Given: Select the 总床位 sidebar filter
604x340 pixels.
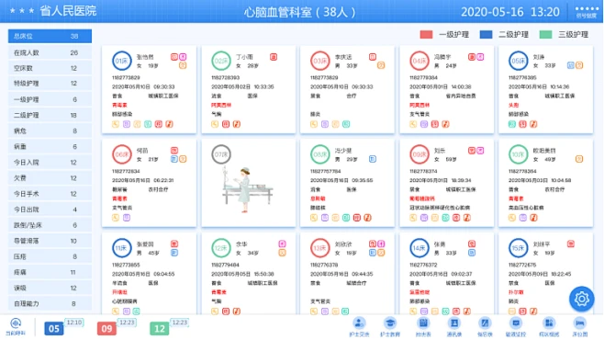Looking at the screenshot, I should (50, 36).
